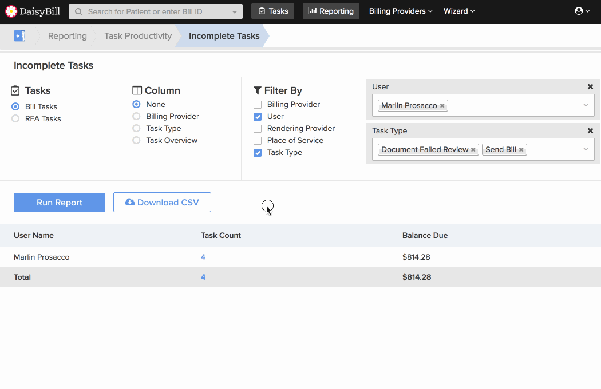The width and height of the screenshot is (601, 389).
Task: Open the user account avatar menu
Action: [x=582, y=11]
